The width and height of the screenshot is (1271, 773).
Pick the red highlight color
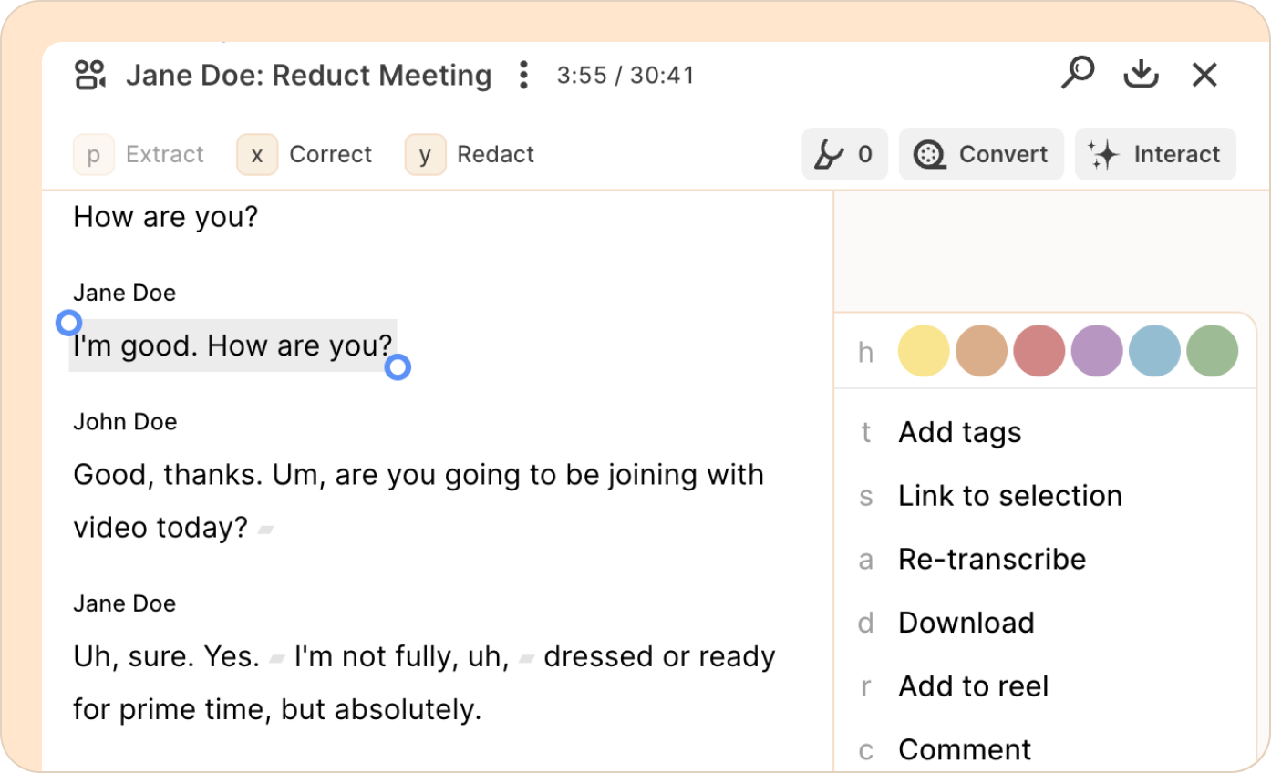pyautogui.click(x=1038, y=351)
